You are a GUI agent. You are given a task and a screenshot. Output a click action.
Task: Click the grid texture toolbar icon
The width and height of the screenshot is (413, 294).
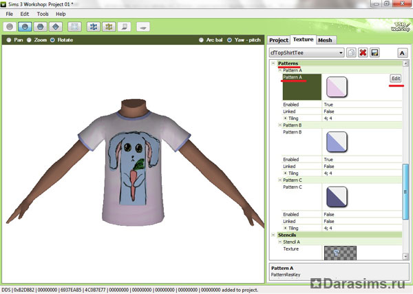click(x=74, y=27)
